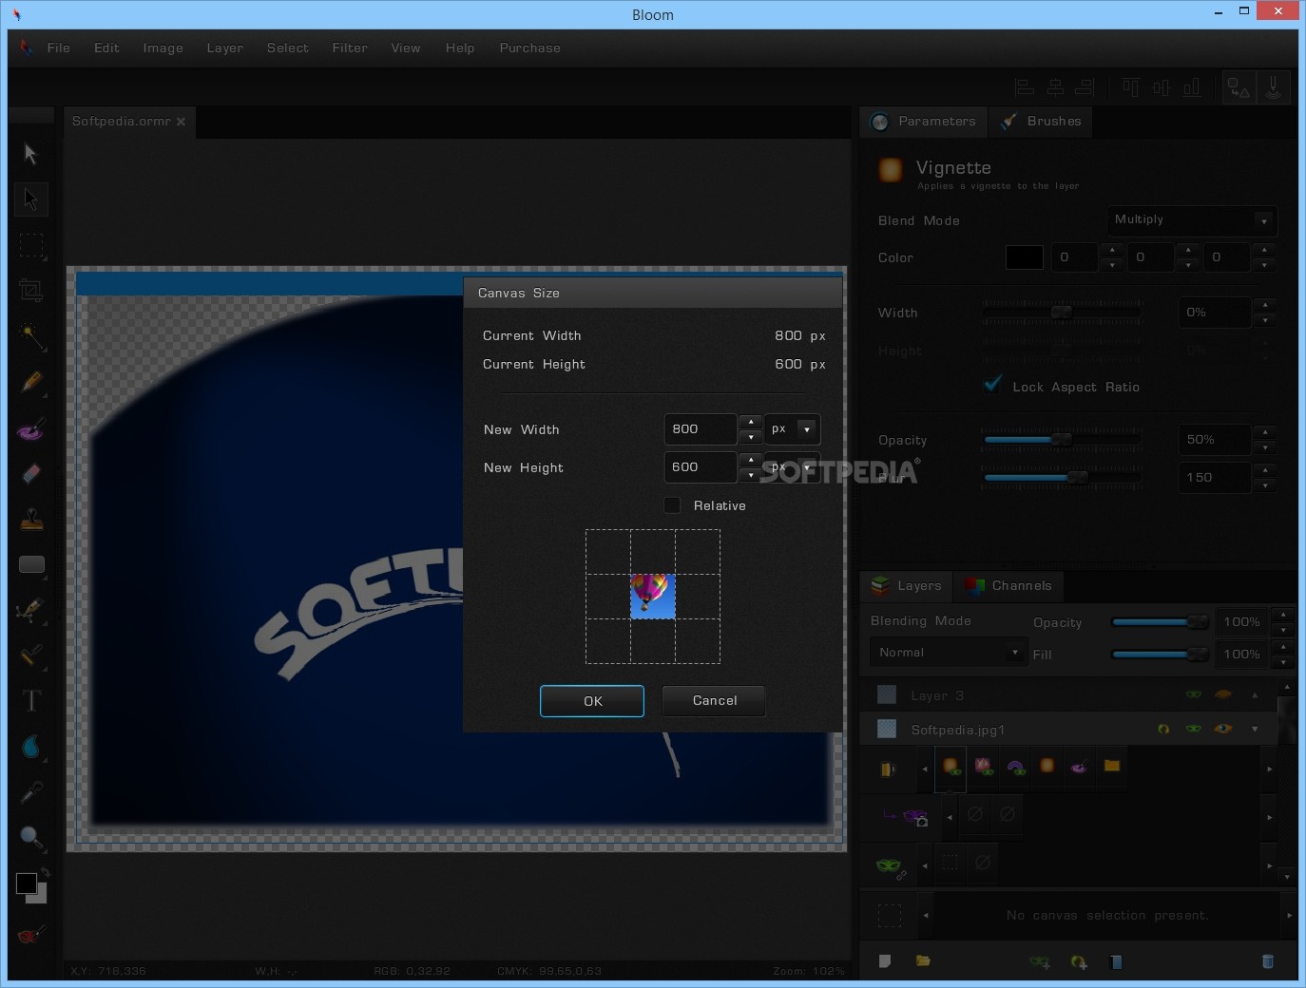This screenshot has width=1306, height=988.
Task: Select the rectangle shape tool
Action: point(31,564)
